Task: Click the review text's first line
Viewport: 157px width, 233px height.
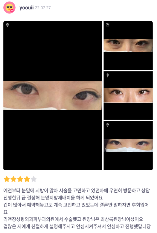Action: [77, 191]
